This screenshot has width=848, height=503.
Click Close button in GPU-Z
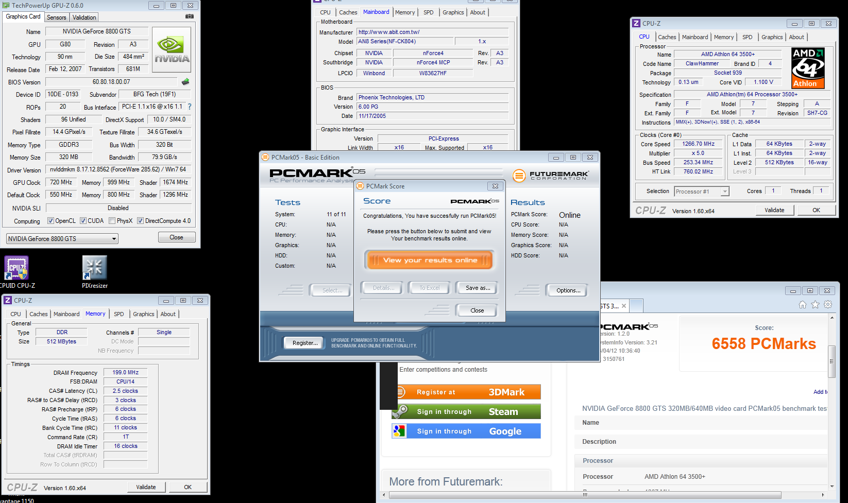176,237
